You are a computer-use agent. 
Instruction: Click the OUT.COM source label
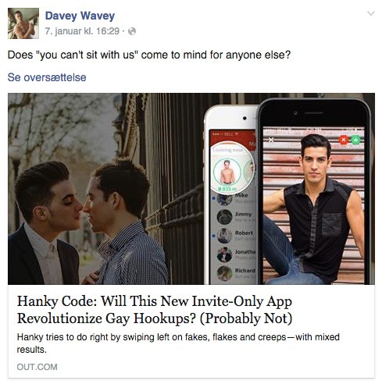[37, 367]
